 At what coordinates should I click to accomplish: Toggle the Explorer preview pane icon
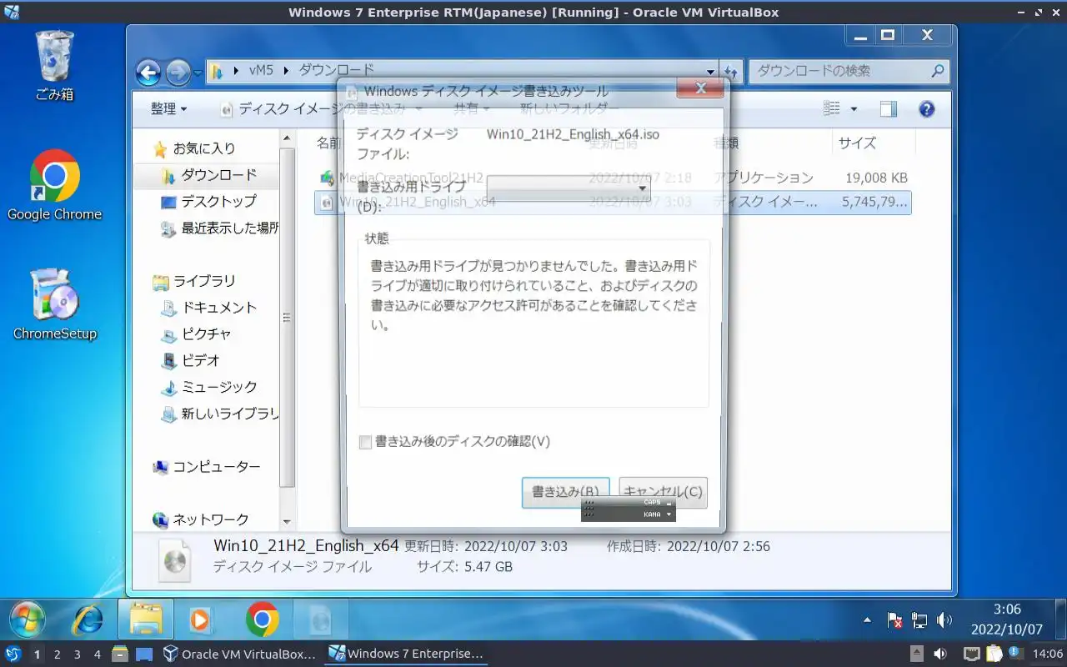(889, 109)
